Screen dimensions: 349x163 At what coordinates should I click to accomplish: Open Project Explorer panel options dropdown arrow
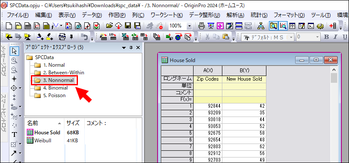124,47
